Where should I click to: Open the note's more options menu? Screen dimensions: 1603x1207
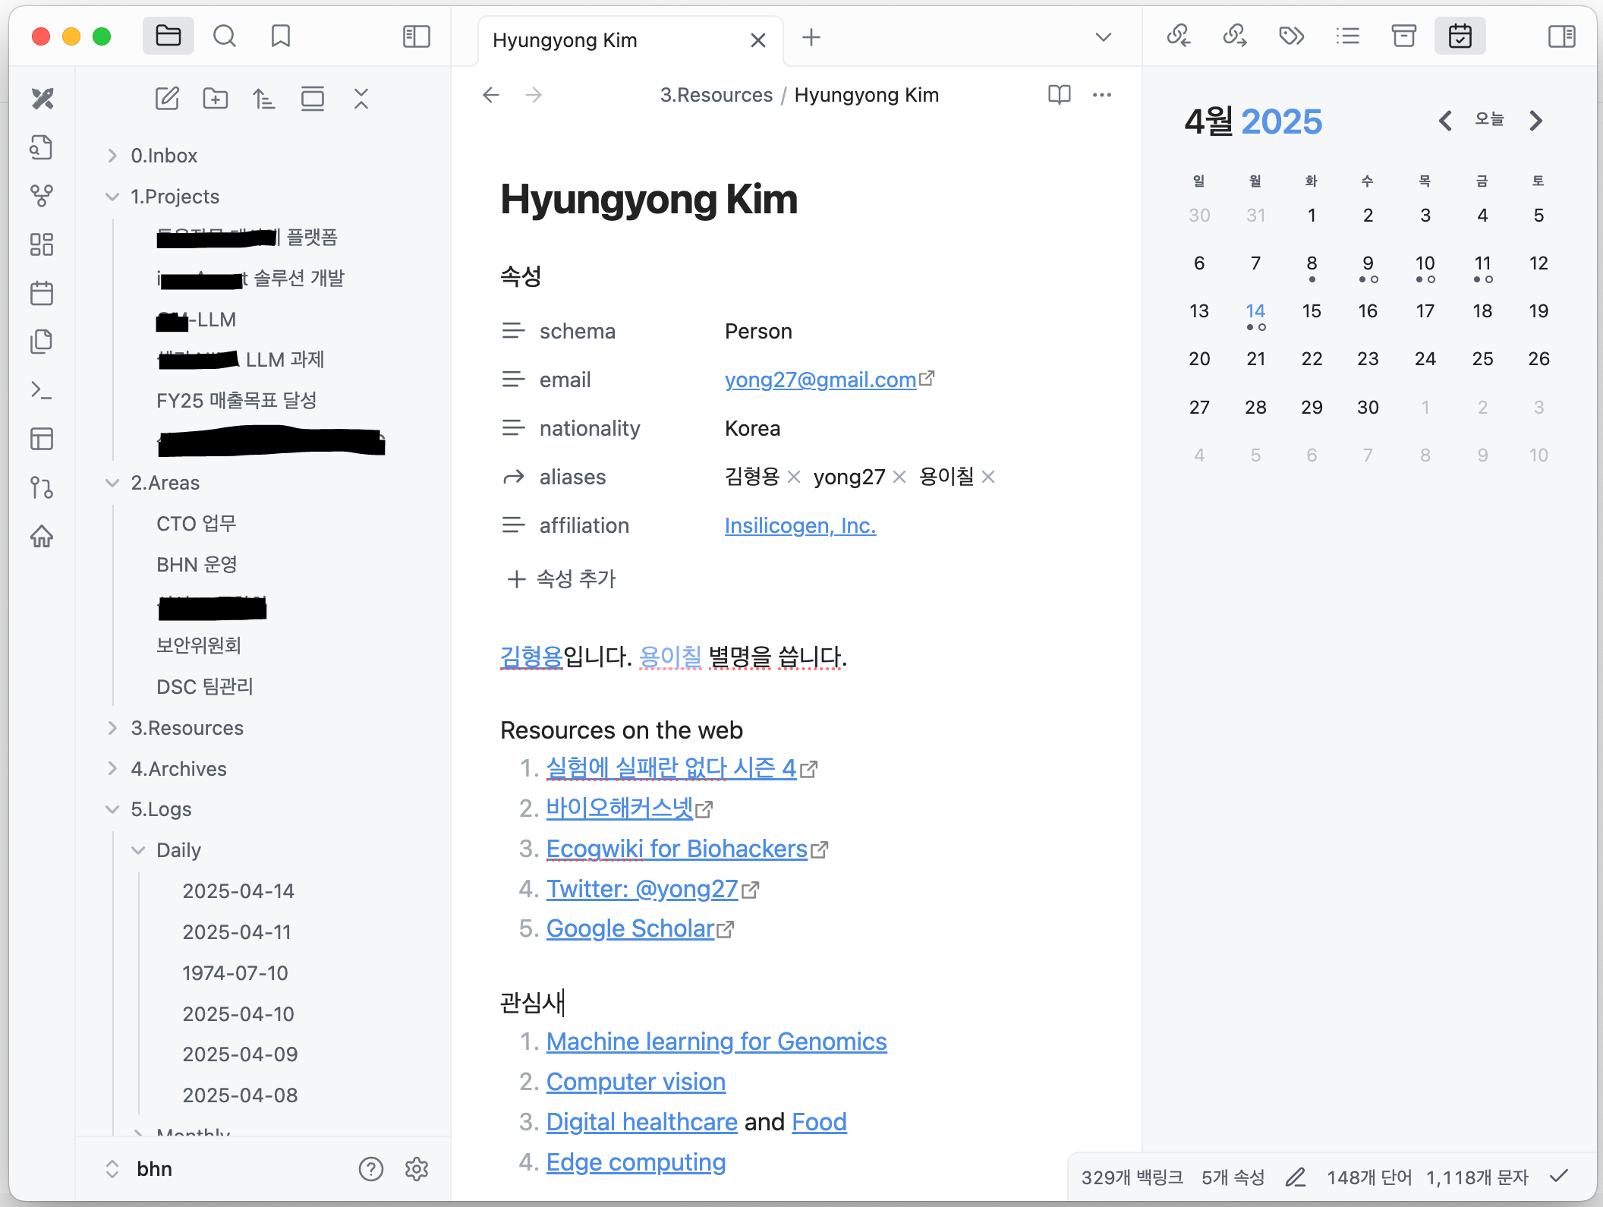point(1101,95)
